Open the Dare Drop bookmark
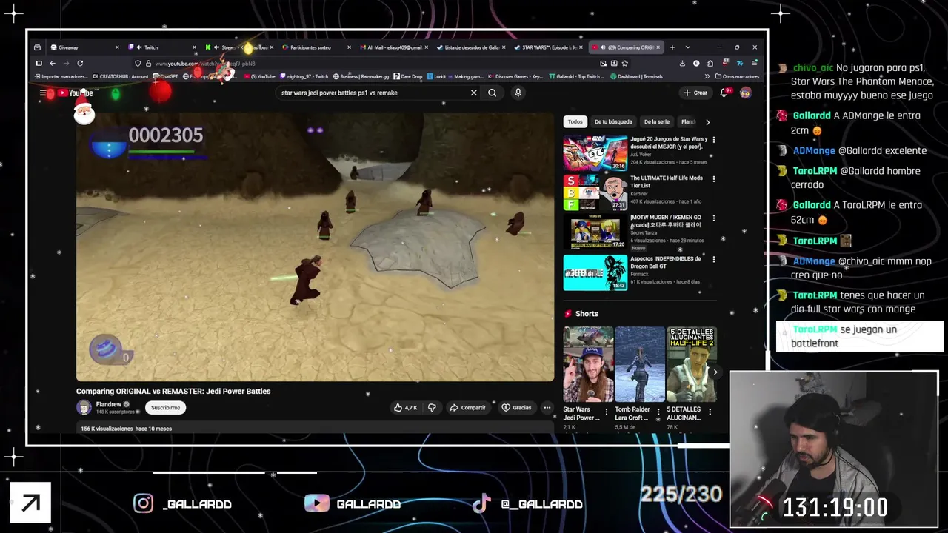This screenshot has width=948, height=533. (408, 76)
